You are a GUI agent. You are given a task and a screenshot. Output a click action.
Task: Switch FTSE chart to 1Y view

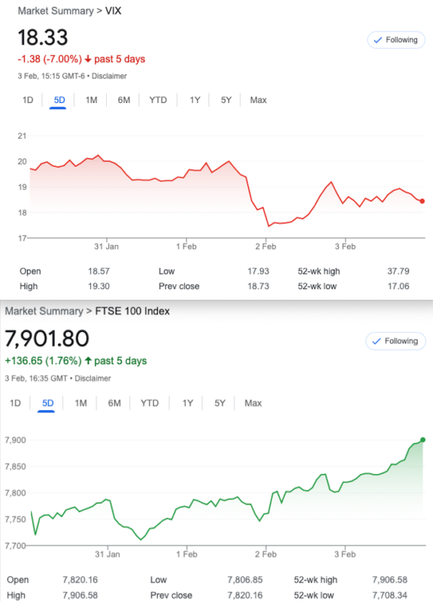pyautogui.click(x=187, y=403)
